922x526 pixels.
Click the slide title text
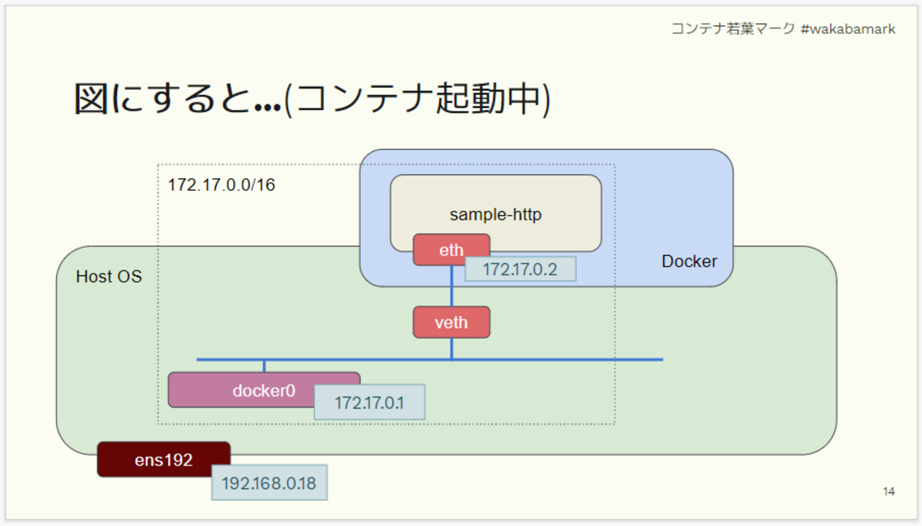(312, 99)
